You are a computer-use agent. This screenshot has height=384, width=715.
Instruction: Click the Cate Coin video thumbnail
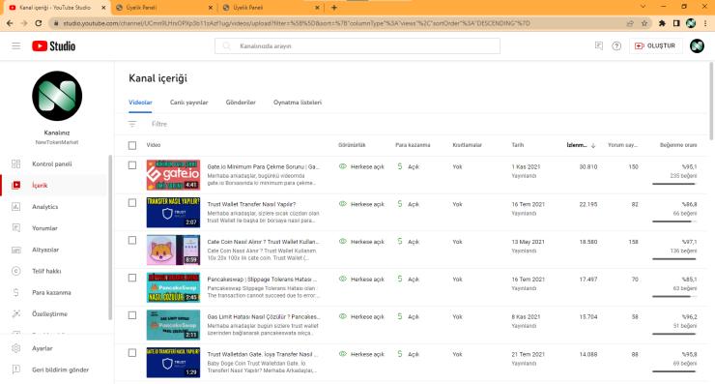coord(173,250)
